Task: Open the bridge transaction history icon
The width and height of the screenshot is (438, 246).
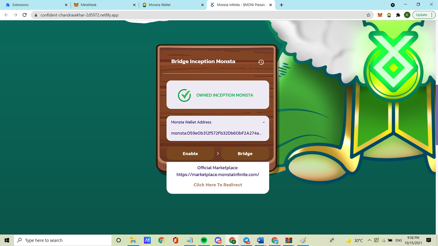Action: [261, 62]
